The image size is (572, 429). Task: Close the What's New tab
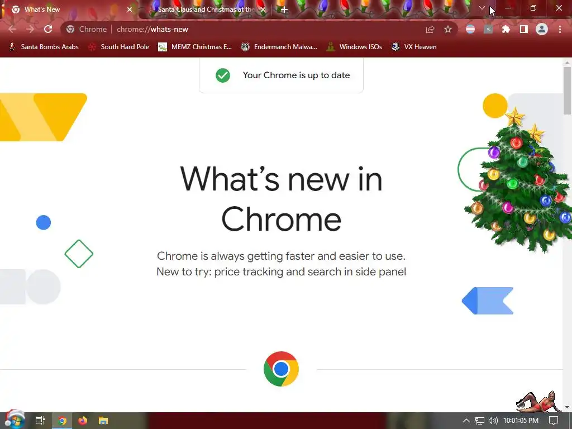point(130,9)
